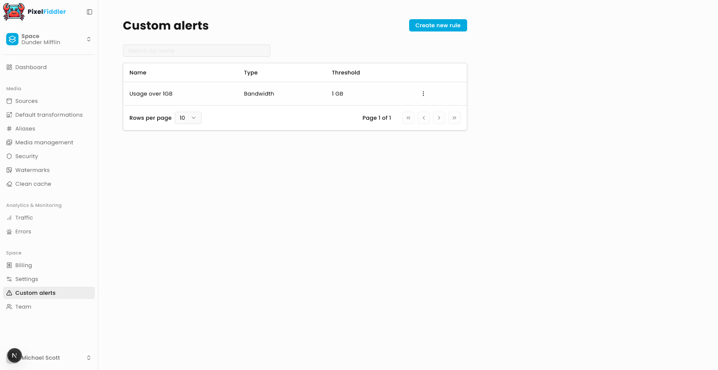Jump to the last page with double-arrow control
Image resolution: width=718 pixels, height=370 pixels.
coord(454,118)
